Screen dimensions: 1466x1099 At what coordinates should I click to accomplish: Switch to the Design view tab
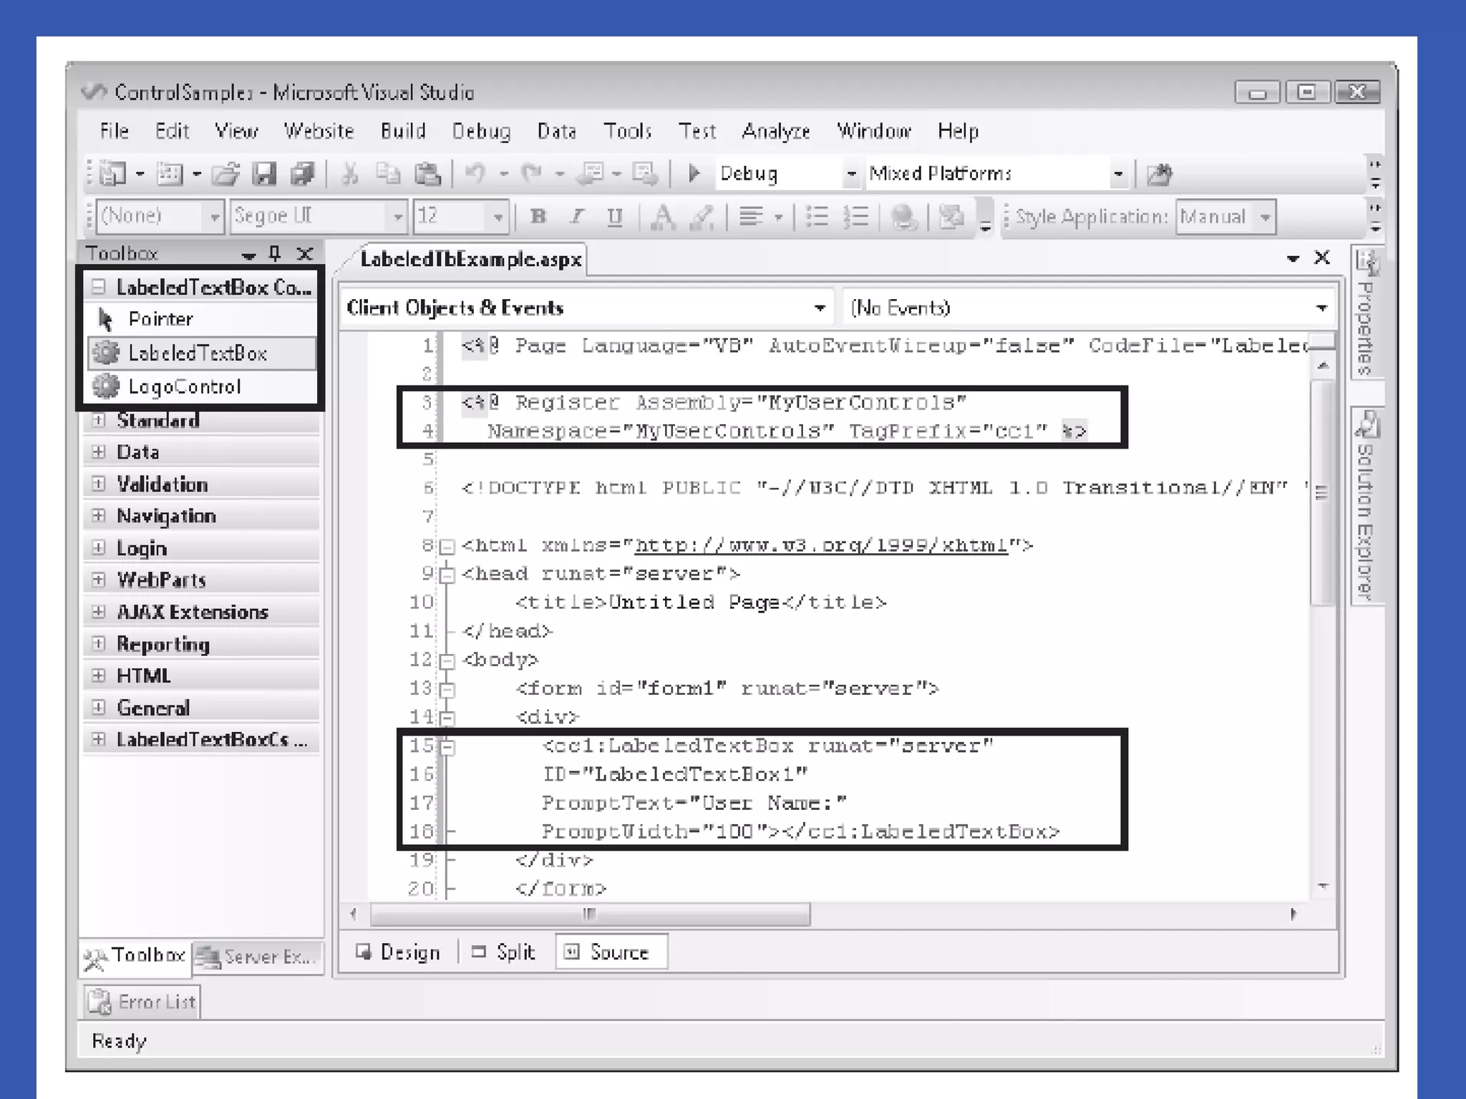point(399,952)
